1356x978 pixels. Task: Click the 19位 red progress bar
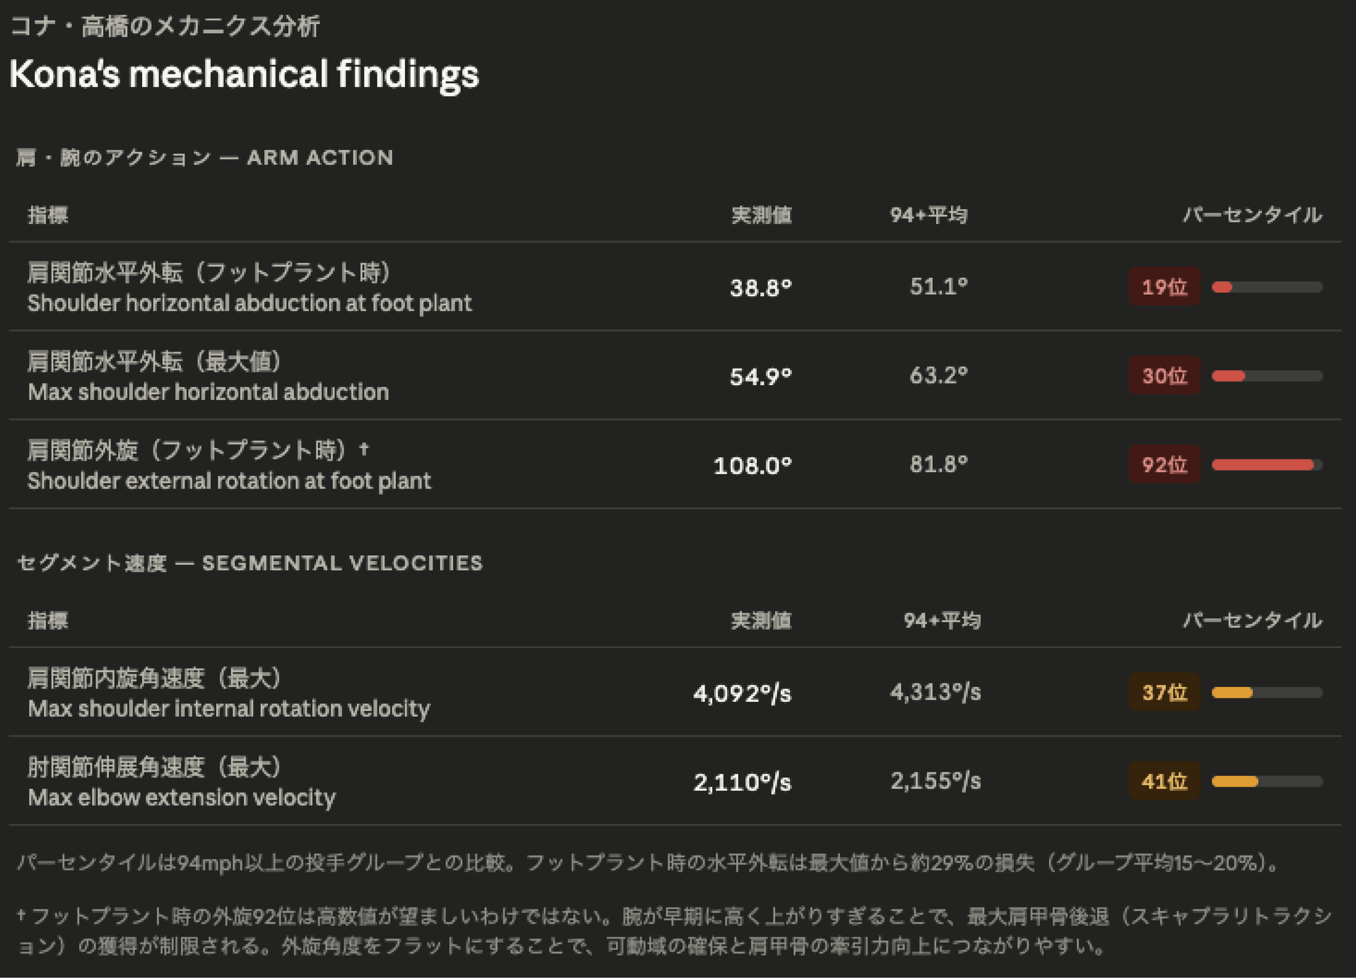point(1267,287)
